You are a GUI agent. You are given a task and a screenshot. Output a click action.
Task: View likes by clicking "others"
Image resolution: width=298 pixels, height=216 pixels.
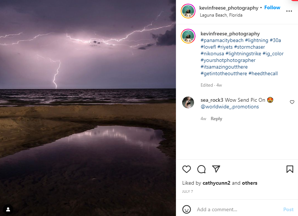pyautogui.click(x=250, y=183)
